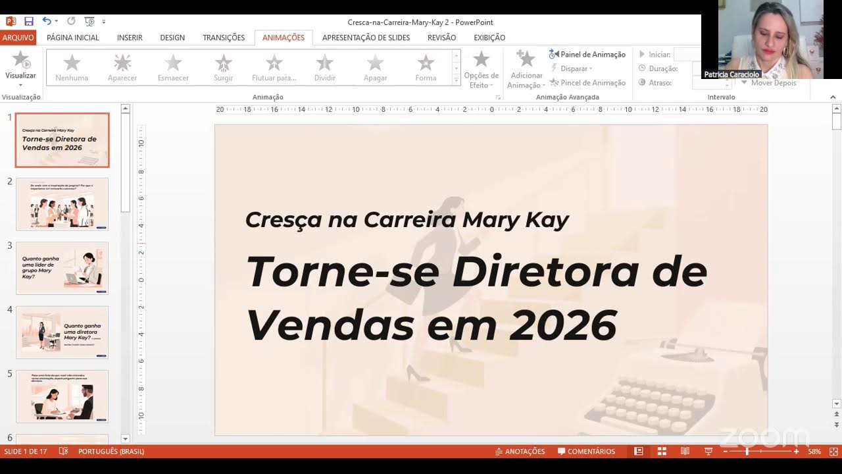Select the Nenhuma animation effect
The image size is (842, 474).
pos(72,68)
